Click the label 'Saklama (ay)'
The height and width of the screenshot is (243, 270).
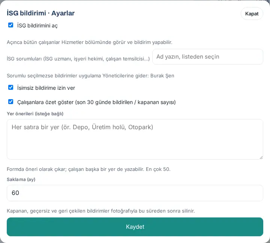(x=21, y=180)
